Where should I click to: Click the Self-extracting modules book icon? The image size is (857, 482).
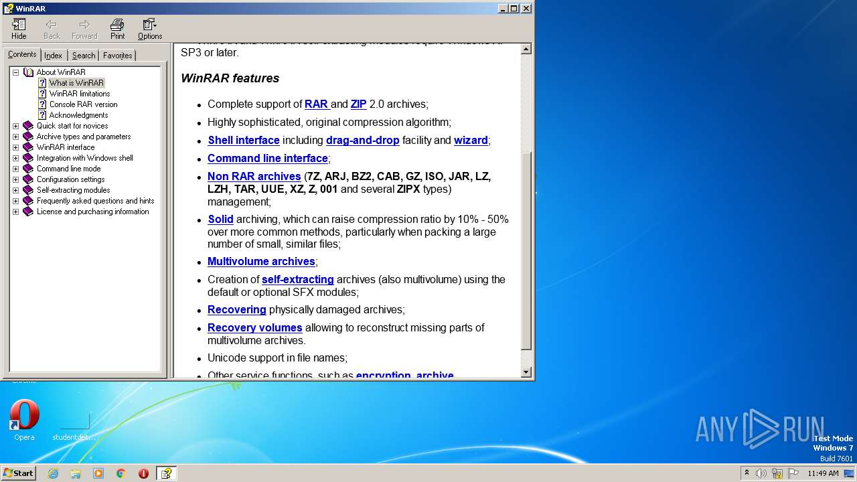(28, 190)
